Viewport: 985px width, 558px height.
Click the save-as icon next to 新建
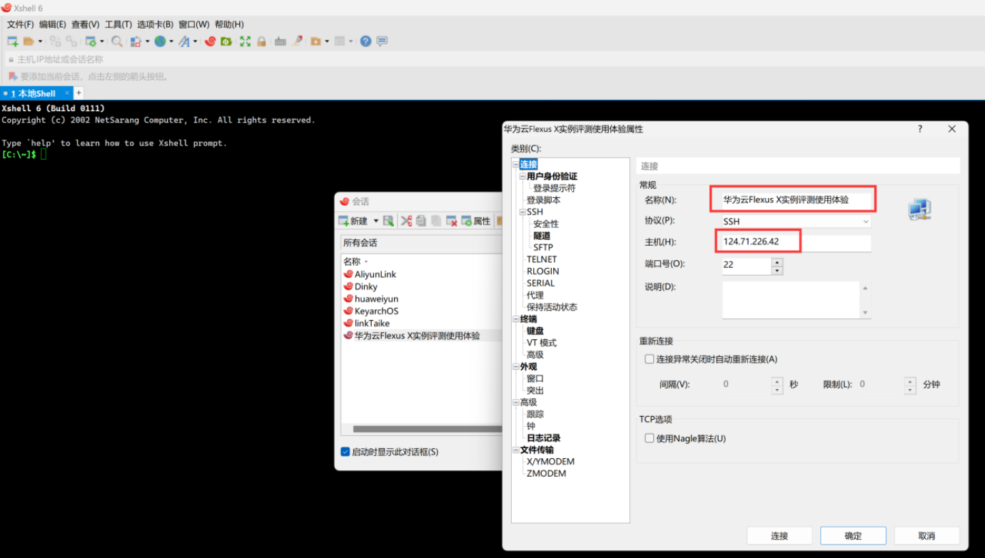pyautogui.click(x=388, y=221)
